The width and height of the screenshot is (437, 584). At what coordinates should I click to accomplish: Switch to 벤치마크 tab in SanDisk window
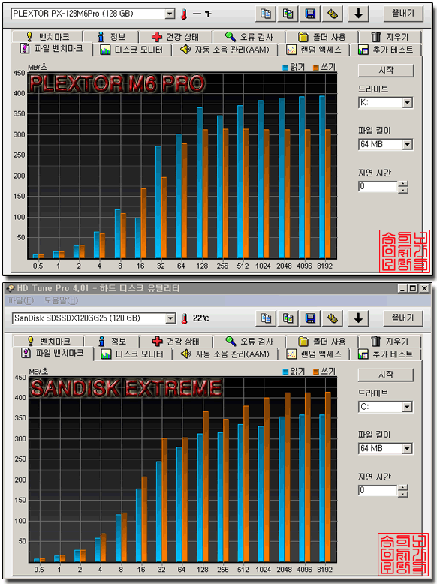(x=49, y=341)
